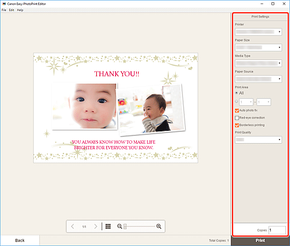Click the Back button

tap(20, 241)
